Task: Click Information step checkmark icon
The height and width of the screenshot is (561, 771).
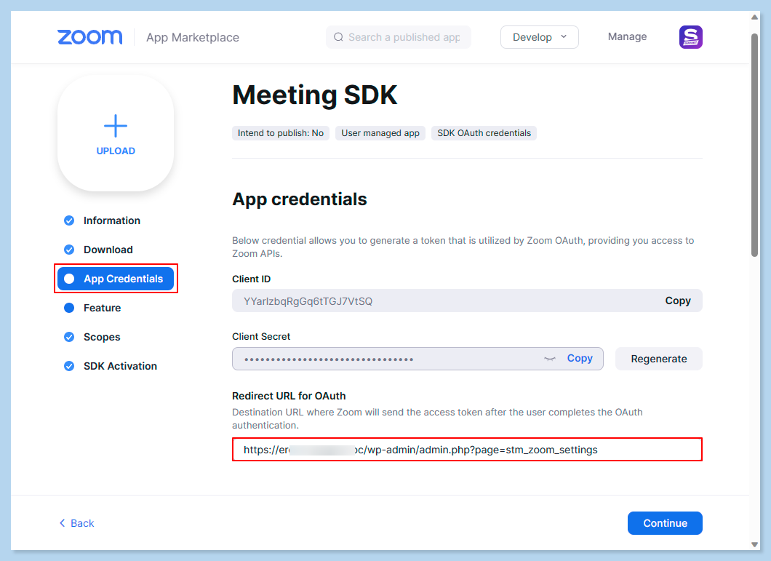Action: point(69,220)
